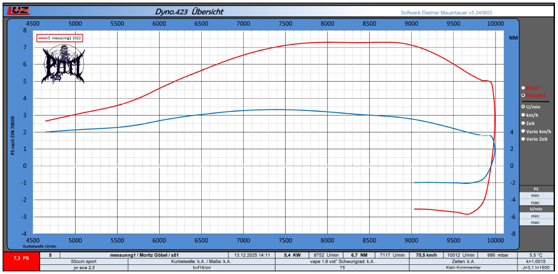558x274 pixels.
Task: Choose the Zeit axis option
Action: [523, 123]
